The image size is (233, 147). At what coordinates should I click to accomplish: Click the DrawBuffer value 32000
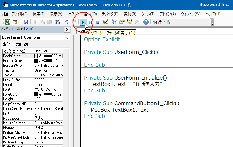tap(48, 80)
